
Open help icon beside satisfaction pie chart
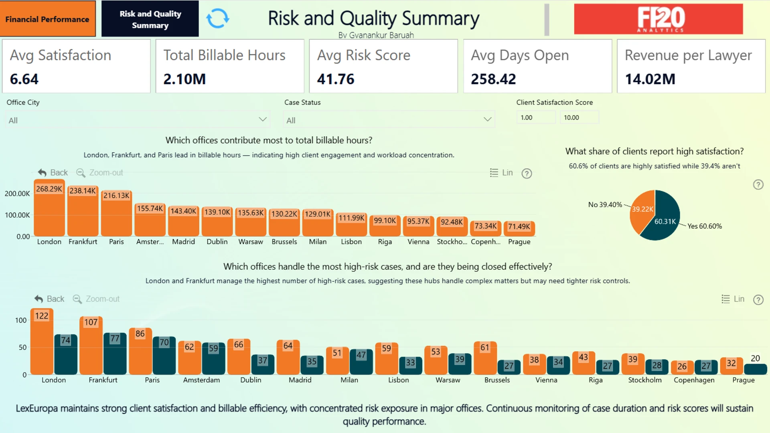(758, 184)
